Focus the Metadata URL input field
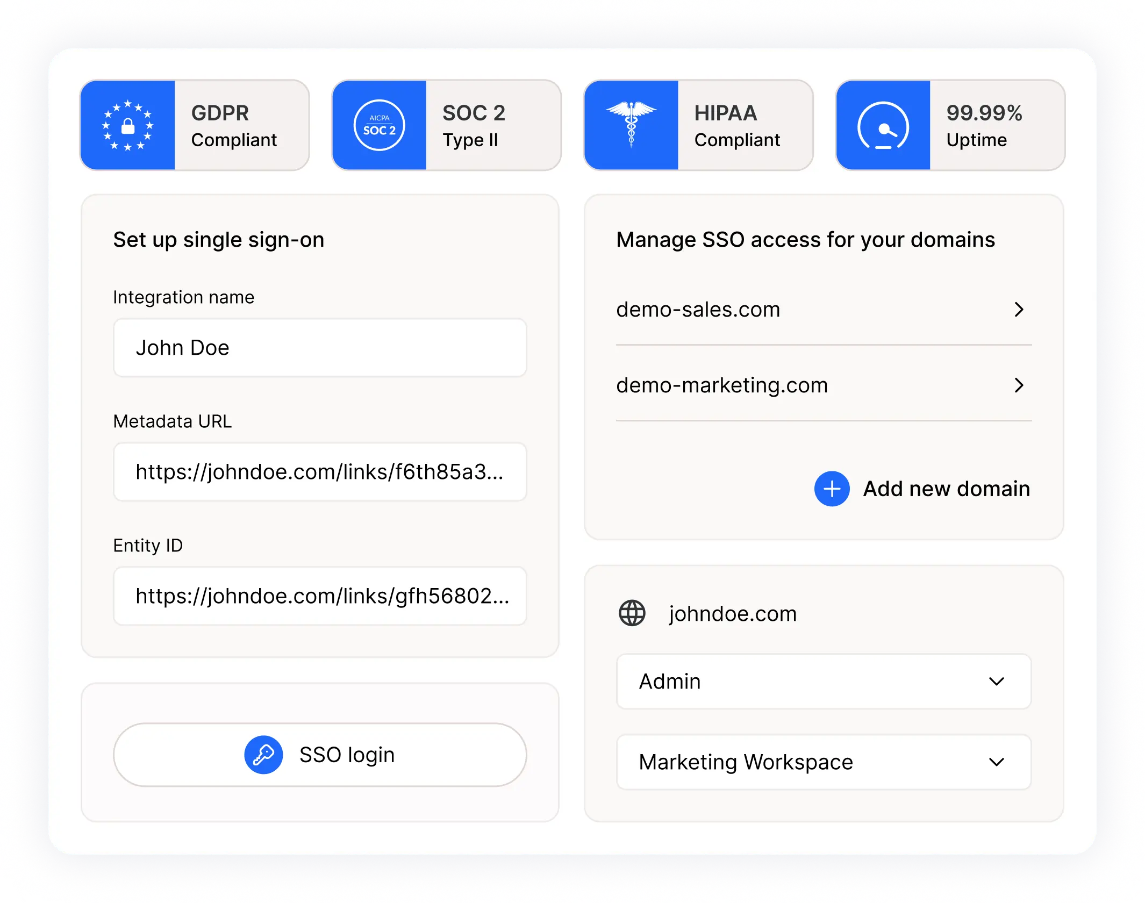The width and height of the screenshot is (1145, 903). pos(320,472)
